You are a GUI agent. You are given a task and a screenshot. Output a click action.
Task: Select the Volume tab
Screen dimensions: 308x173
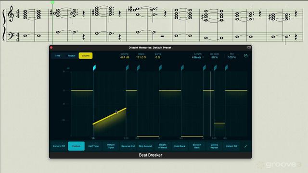pyautogui.click(x=86, y=56)
